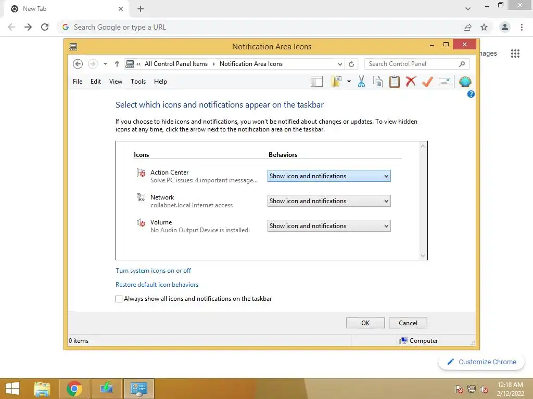Image resolution: width=533 pixels, height=399 pixels.
Task: Open the Windows Start button
Action: click(x=12, y=389)
